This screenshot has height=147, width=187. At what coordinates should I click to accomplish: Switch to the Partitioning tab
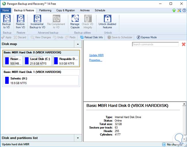[x=45, y=10]
